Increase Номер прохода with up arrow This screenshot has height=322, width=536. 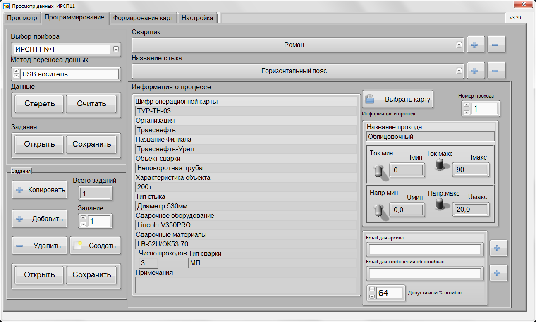click(x=467, y=106)
